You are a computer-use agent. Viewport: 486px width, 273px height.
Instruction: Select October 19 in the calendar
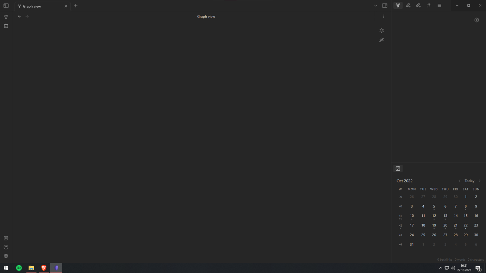434,226
